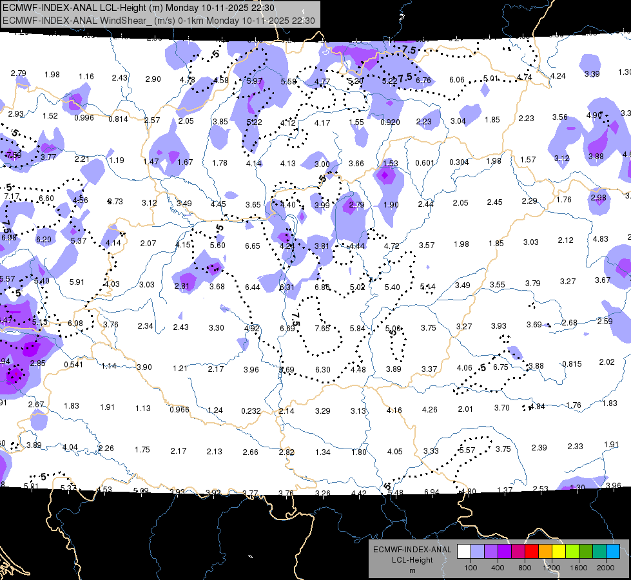Click the wind shear value '0.996'
Image resolution: width=631 pixels, height=580 pixels.
84,117
